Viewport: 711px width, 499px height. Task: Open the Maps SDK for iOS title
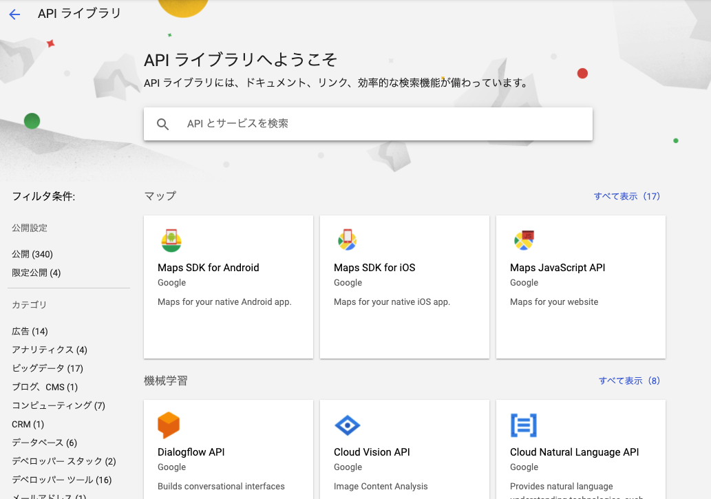pos(374,268)
